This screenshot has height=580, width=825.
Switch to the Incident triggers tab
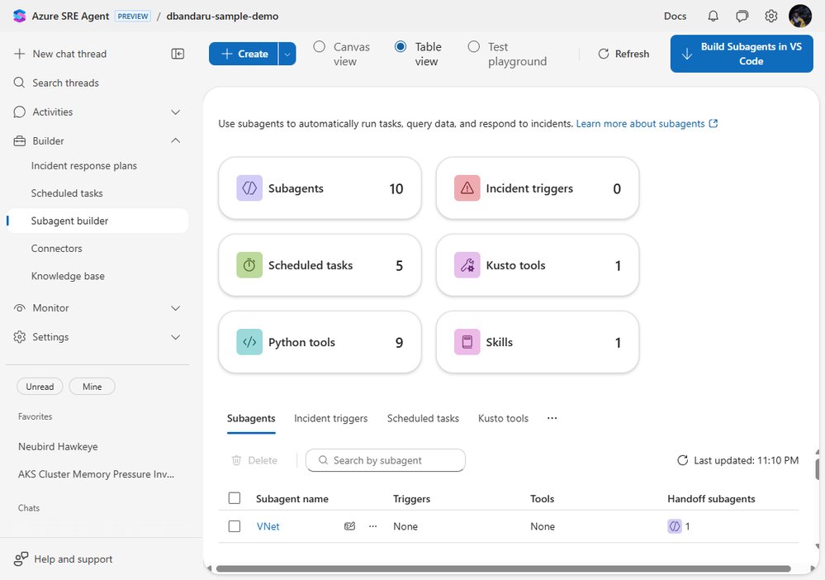coord(330,418)
